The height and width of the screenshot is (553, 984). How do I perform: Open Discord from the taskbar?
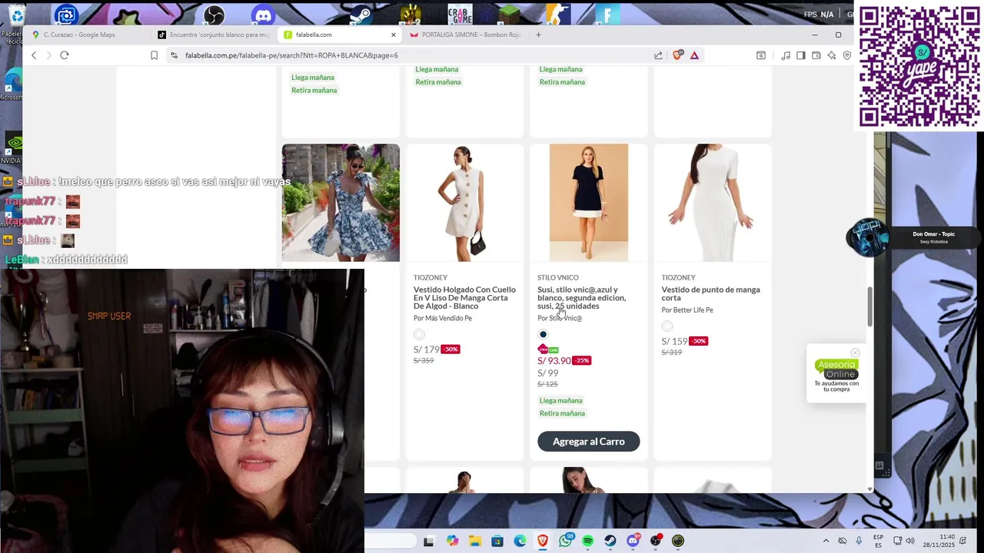[633, 541]
